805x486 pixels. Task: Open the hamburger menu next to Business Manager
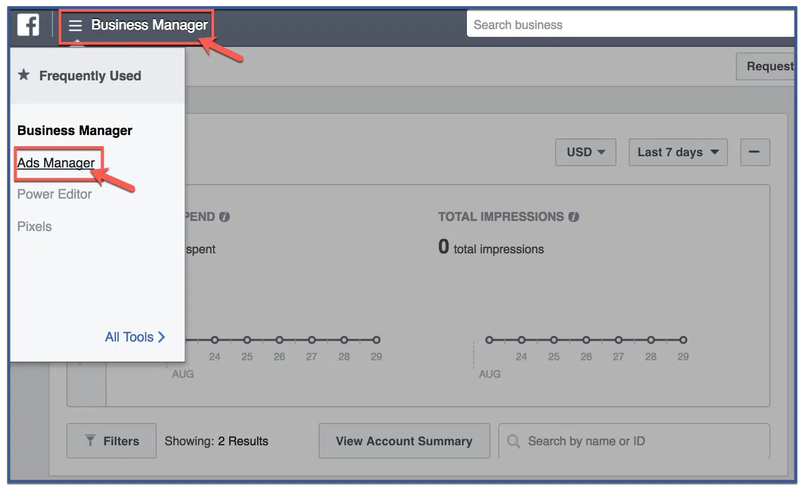click(x=74, y=25)
